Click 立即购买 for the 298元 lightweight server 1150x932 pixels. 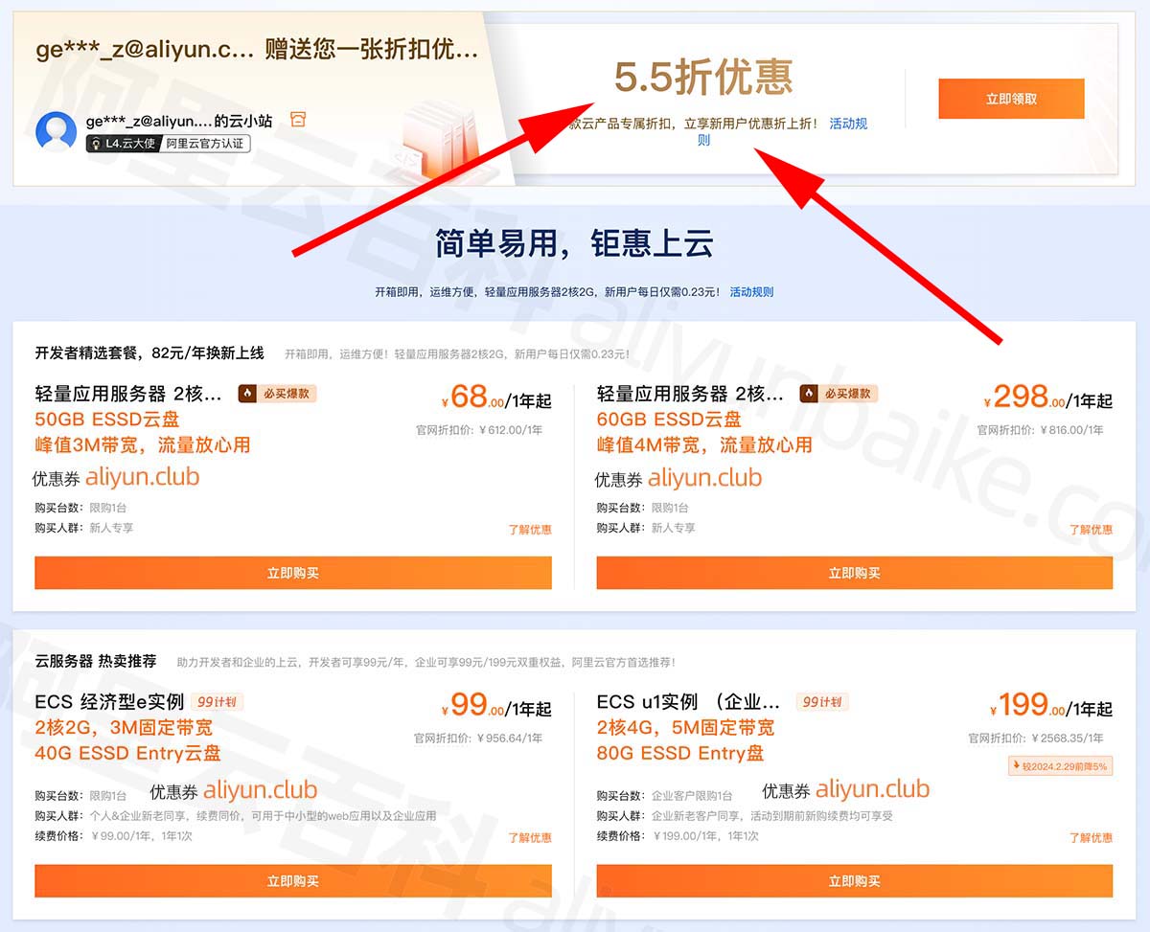[x=855, y=573]
